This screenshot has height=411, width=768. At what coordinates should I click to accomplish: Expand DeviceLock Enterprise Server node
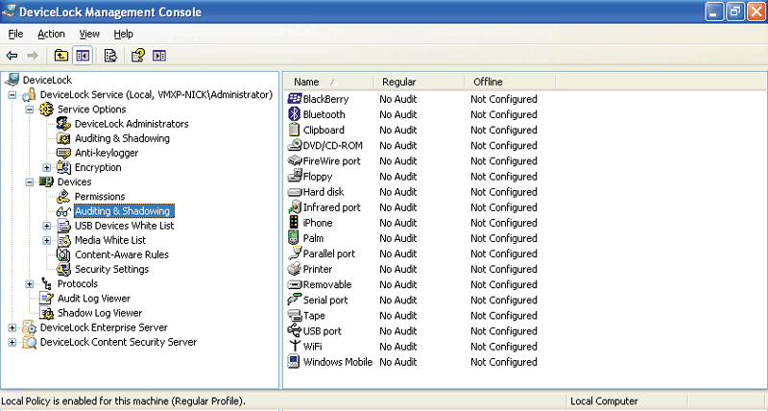pos(12,327)
